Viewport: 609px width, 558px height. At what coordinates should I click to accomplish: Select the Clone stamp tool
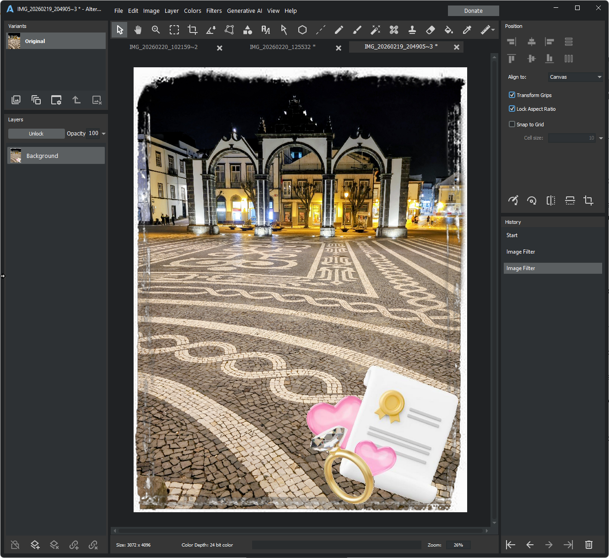pos(412,30)
